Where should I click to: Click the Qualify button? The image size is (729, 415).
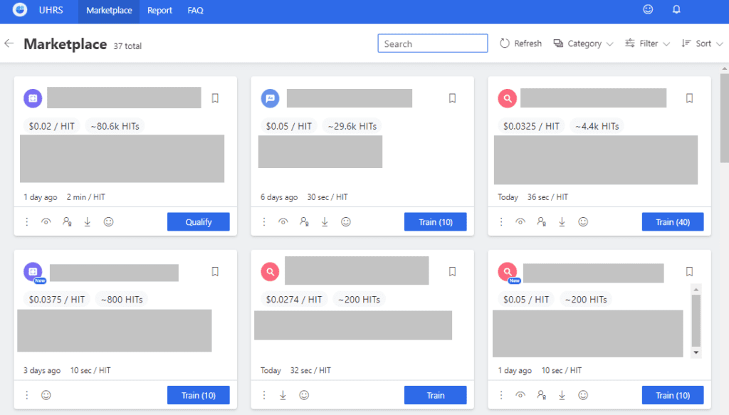coord(199,221)
